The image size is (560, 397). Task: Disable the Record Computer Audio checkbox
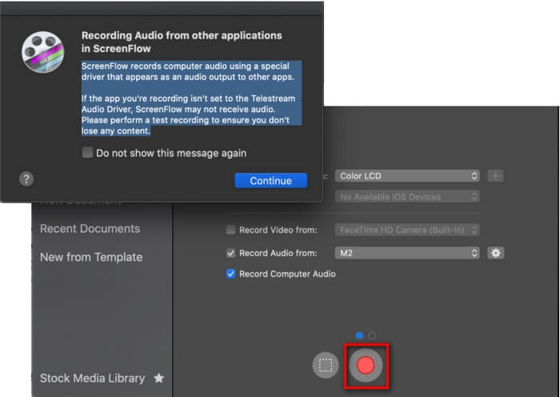(x=231, y=274)
